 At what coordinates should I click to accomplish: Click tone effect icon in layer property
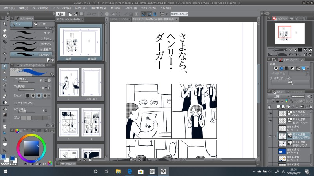click(287, 68)
